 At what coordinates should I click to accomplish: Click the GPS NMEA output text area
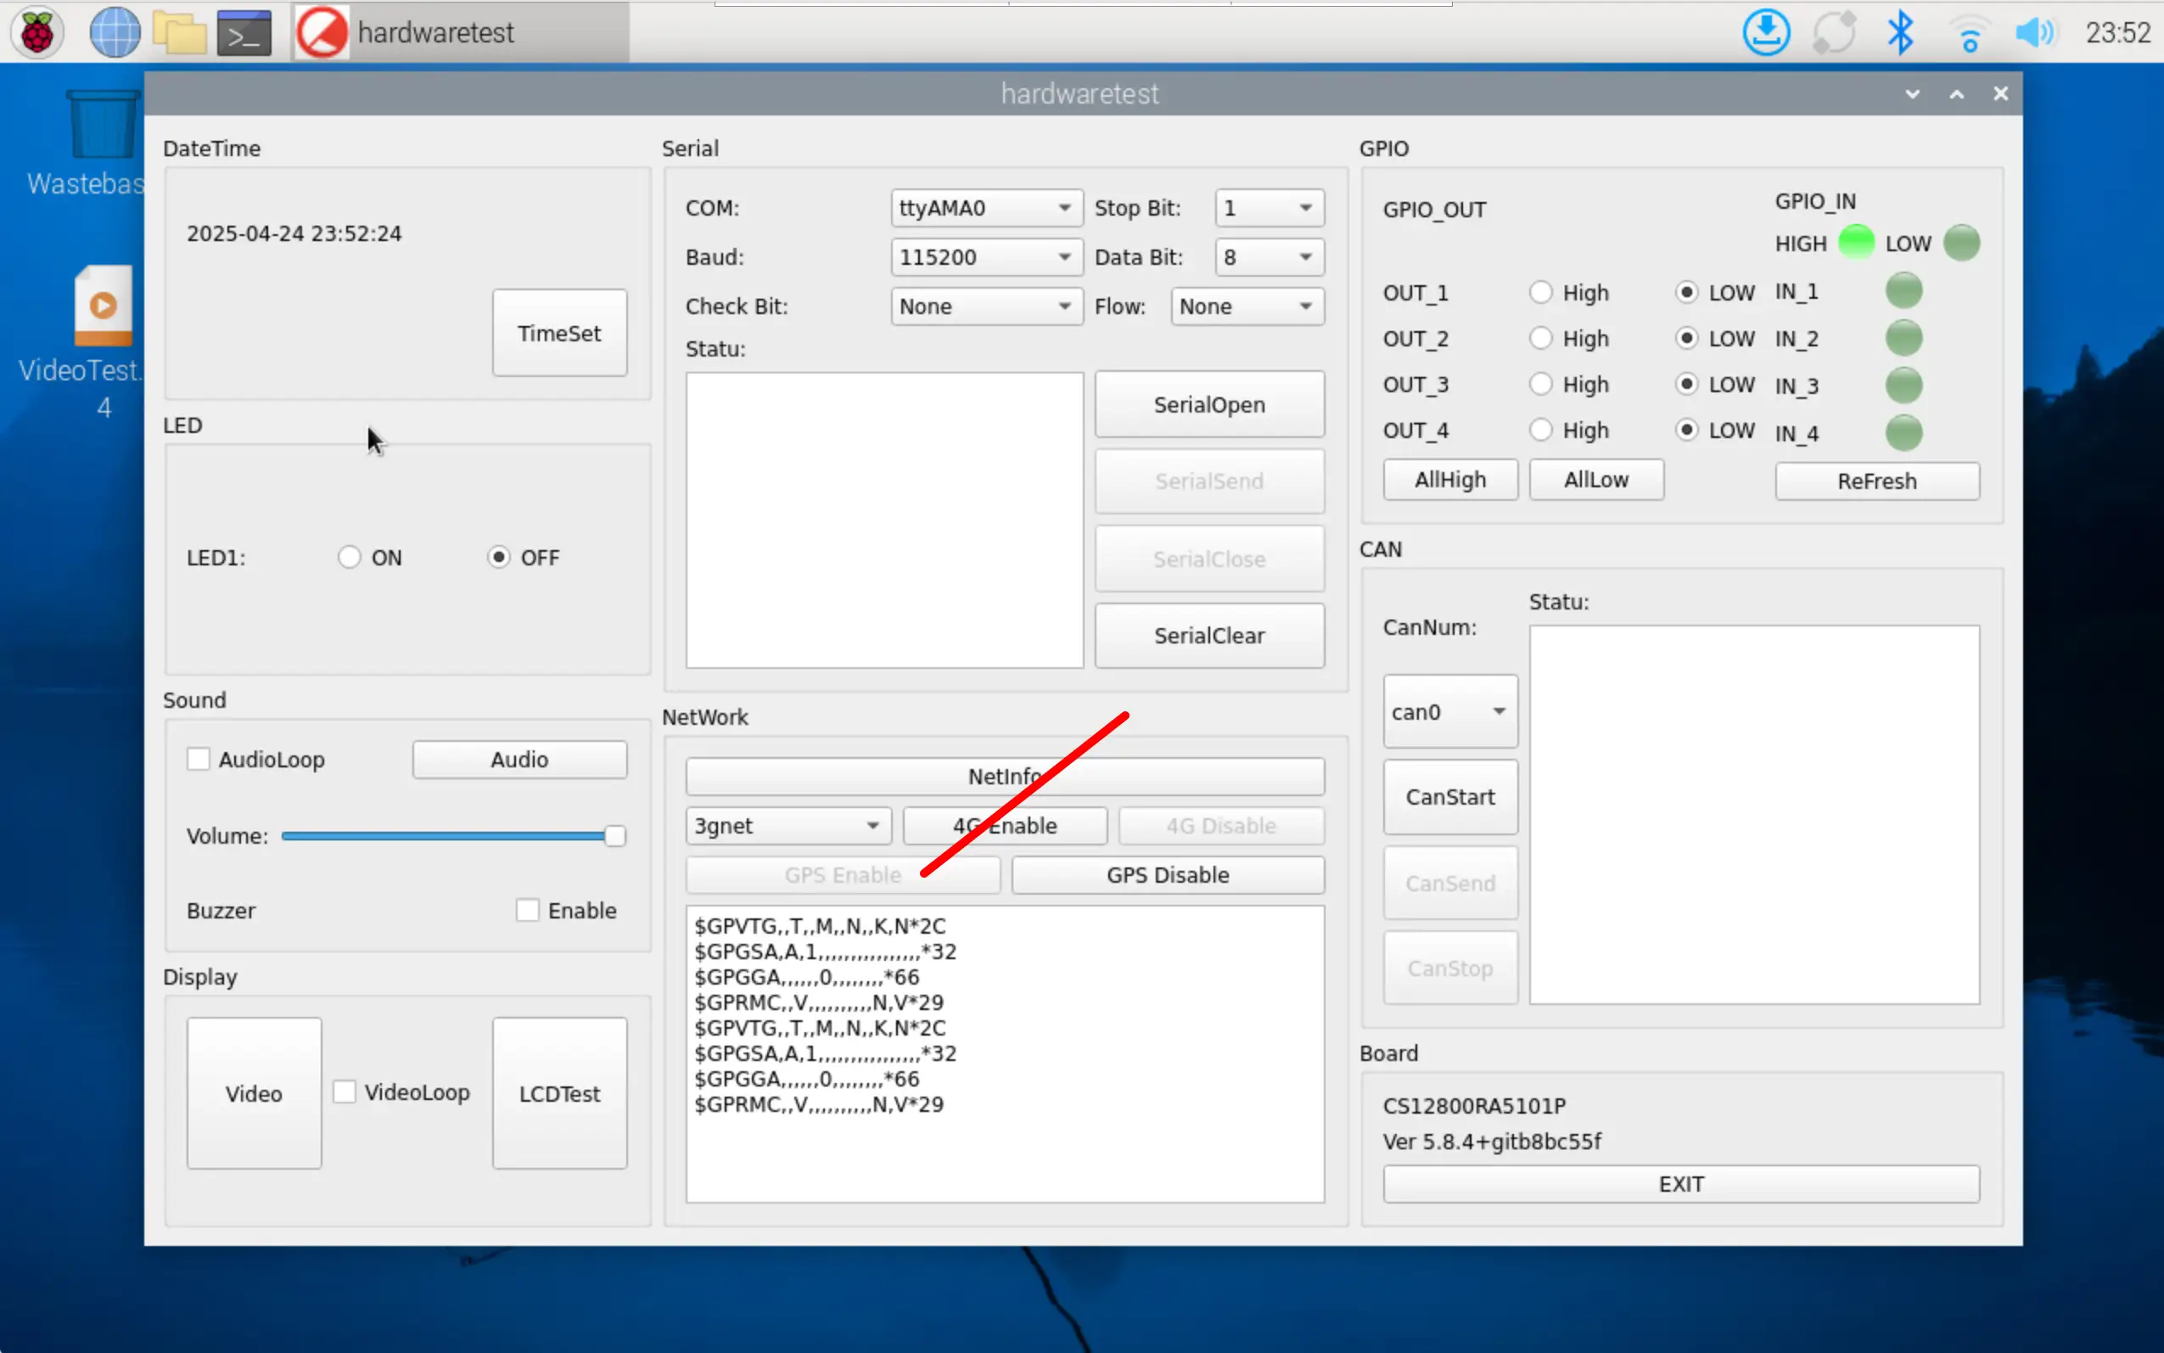[x=1005, y=1054]
